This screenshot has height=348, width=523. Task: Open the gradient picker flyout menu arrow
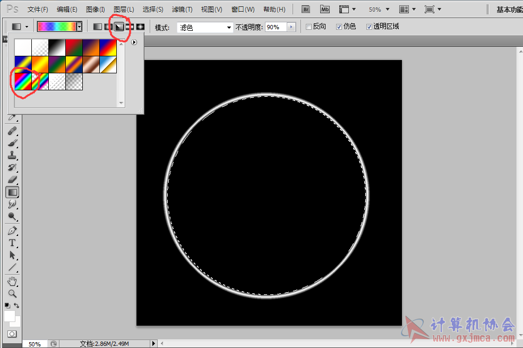134,43
